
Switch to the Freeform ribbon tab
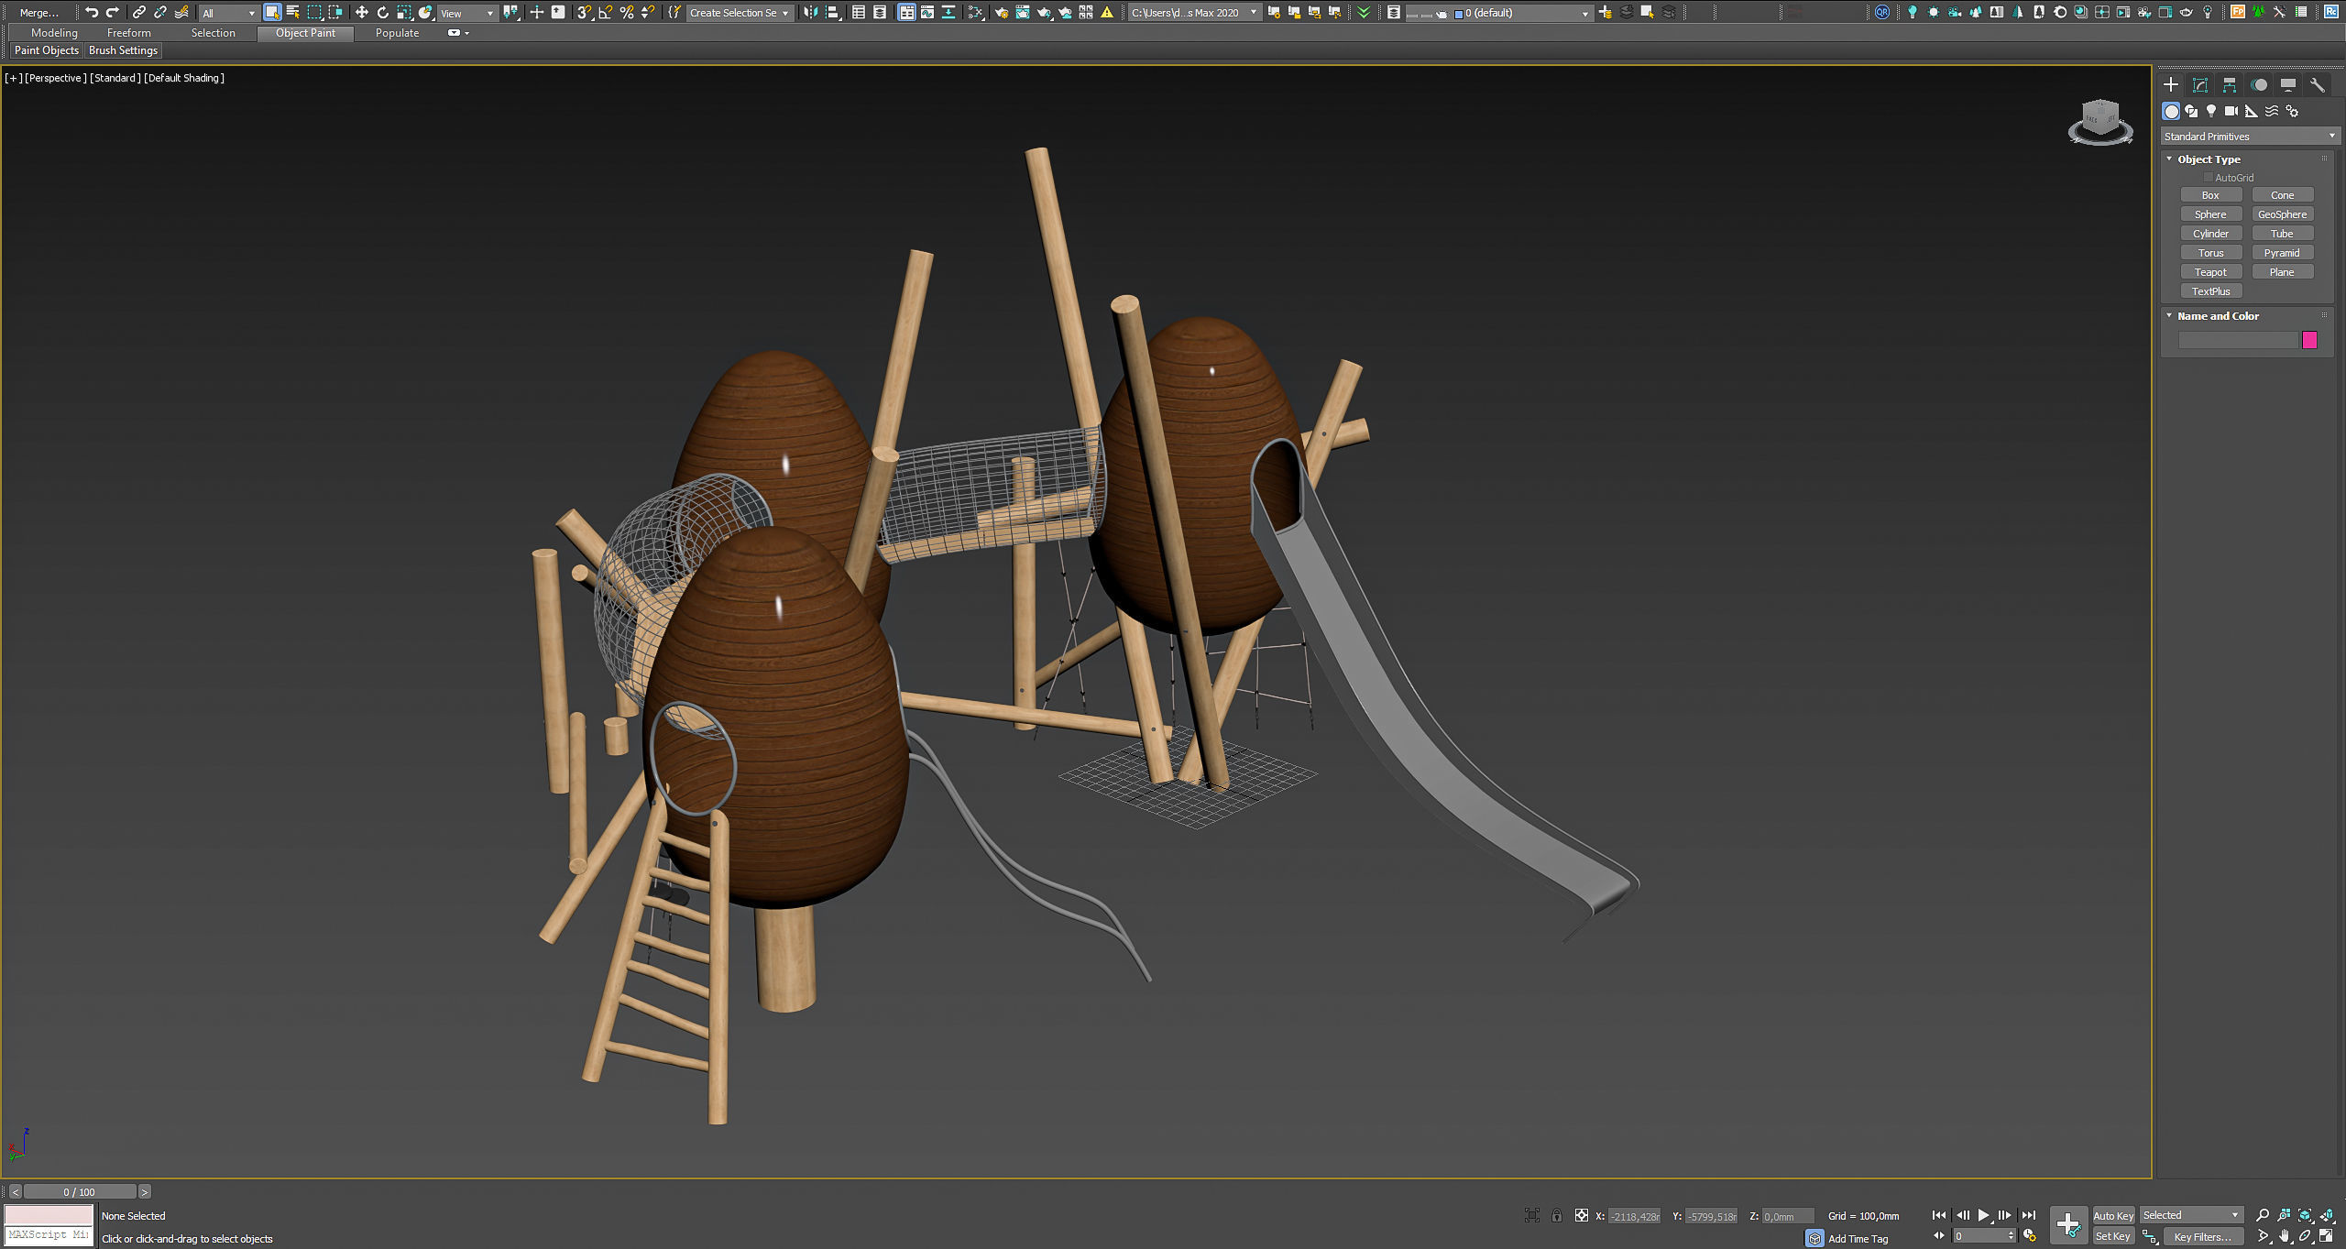pyautogui.click(x=129, y=33)
